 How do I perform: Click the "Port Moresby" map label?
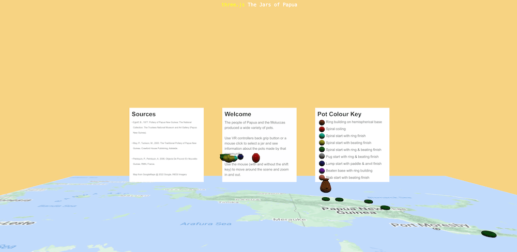(x=430, y=226)
